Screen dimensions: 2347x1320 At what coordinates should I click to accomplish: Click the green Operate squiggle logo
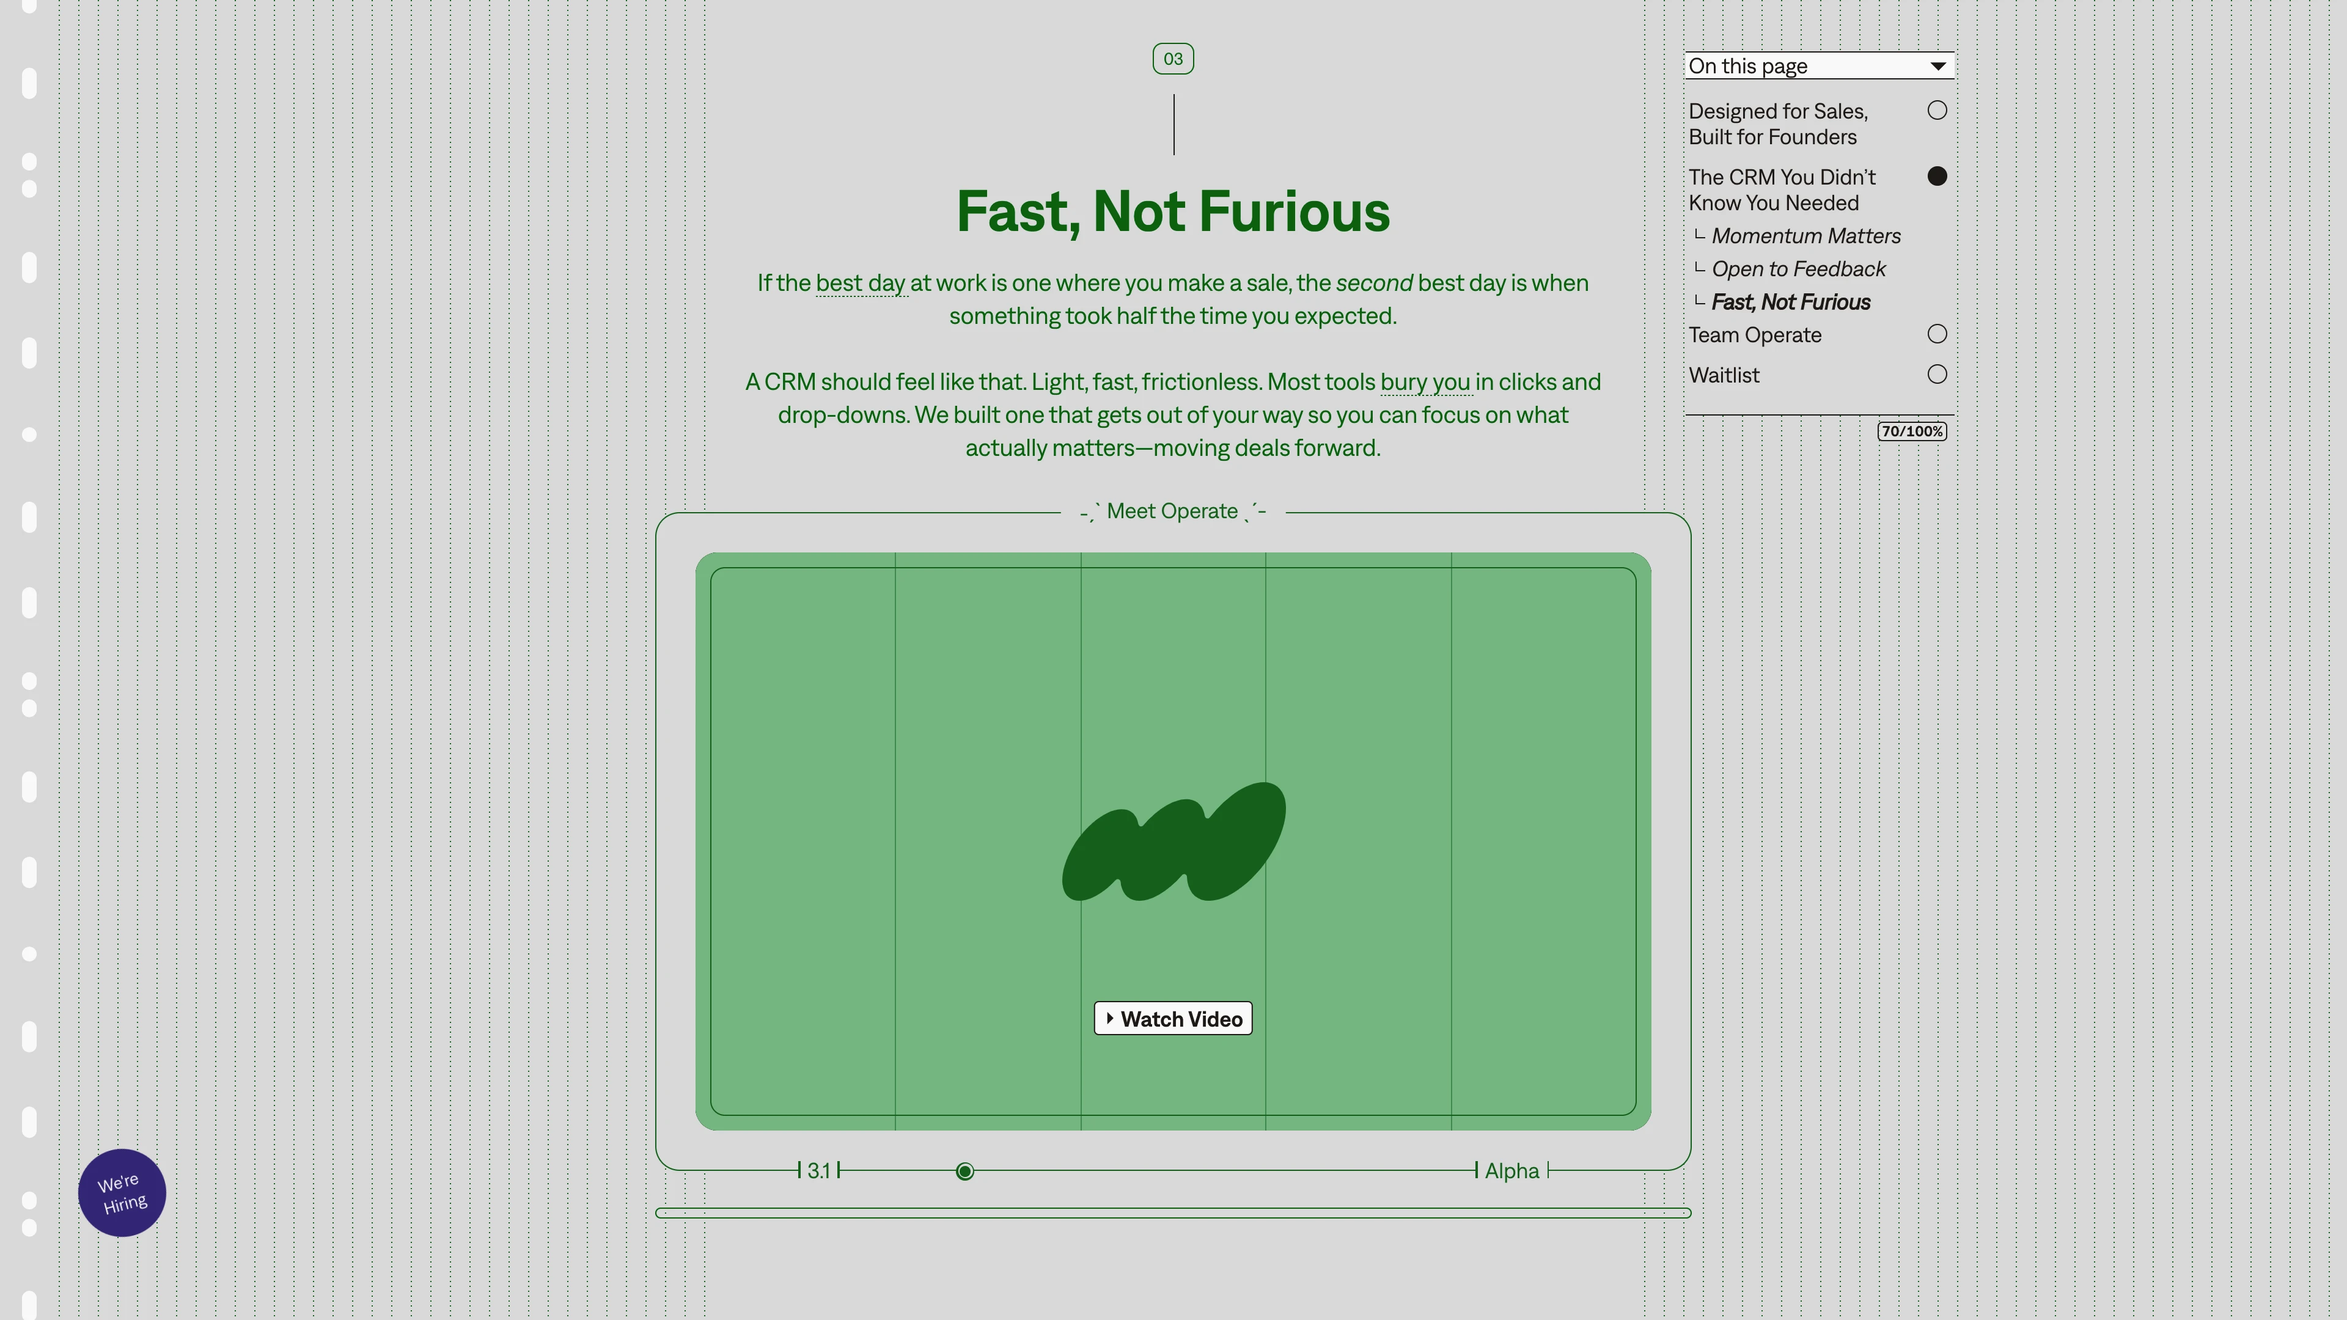click(x=1173, y=841)
